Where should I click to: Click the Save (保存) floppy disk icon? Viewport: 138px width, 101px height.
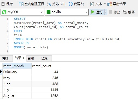point(3,4)
